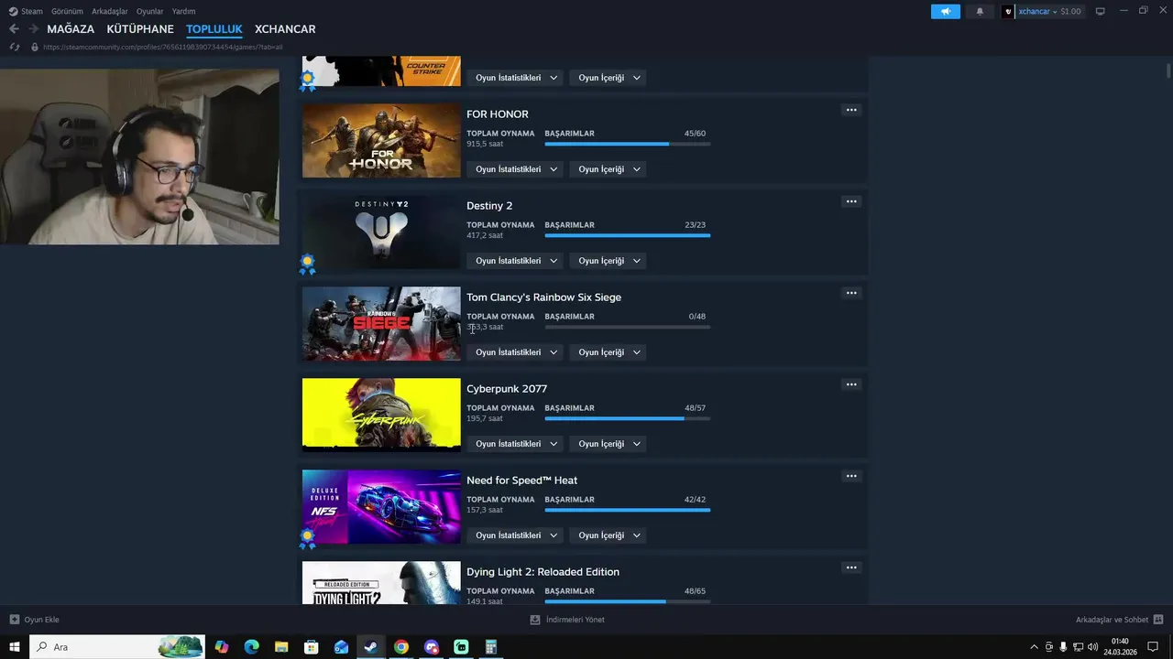Reload the page with refresh icon
This screenshot has height=659, width=1173.
pos(14,47)
